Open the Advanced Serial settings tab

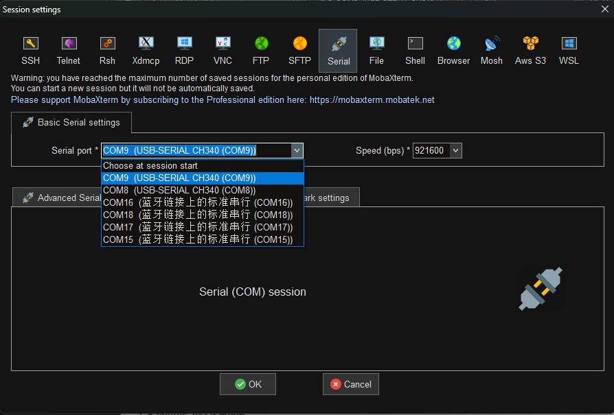[x=57, y=198]
